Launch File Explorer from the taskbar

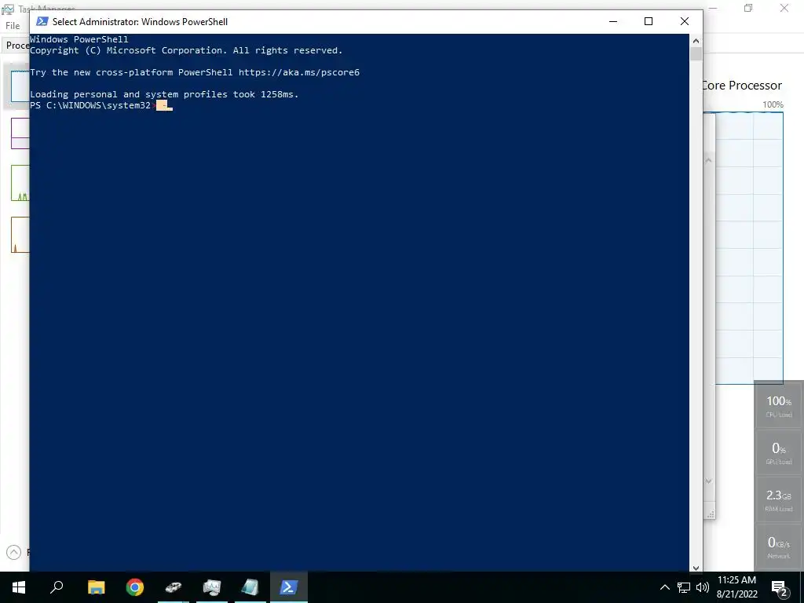tap(96, 587)
